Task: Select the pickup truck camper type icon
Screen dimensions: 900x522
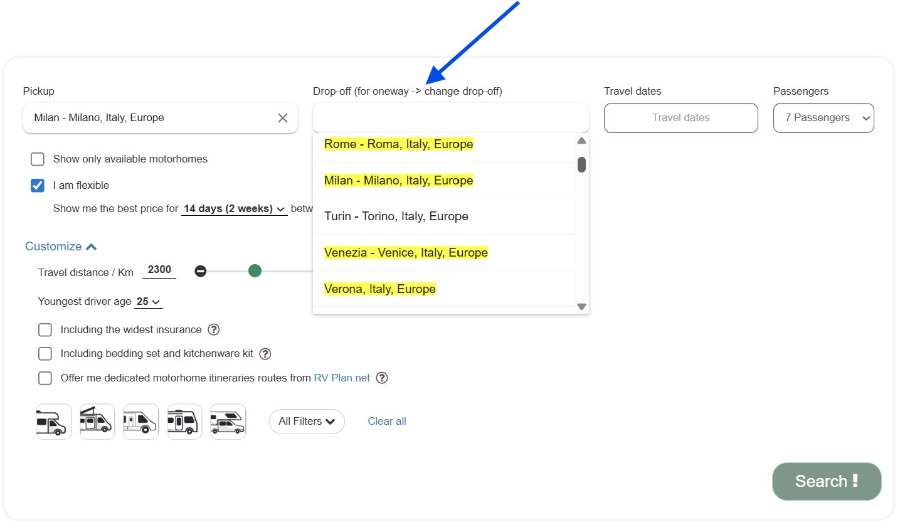Action: (x=228, y=422)
